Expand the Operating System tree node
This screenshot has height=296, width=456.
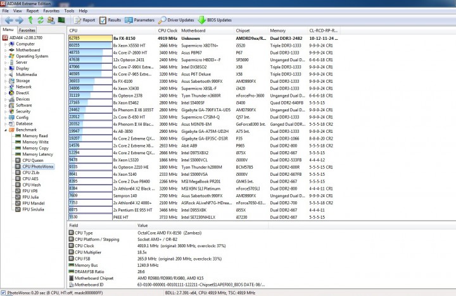[5, 56]
